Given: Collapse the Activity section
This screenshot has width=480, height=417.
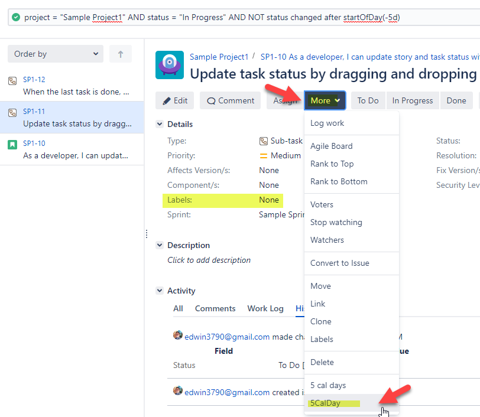Looking at the screenshot, I should 160,291.
